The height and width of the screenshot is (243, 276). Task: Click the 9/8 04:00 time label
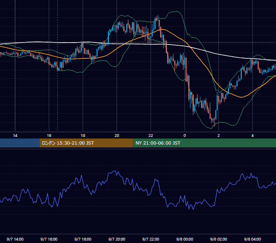click(252, 239)
